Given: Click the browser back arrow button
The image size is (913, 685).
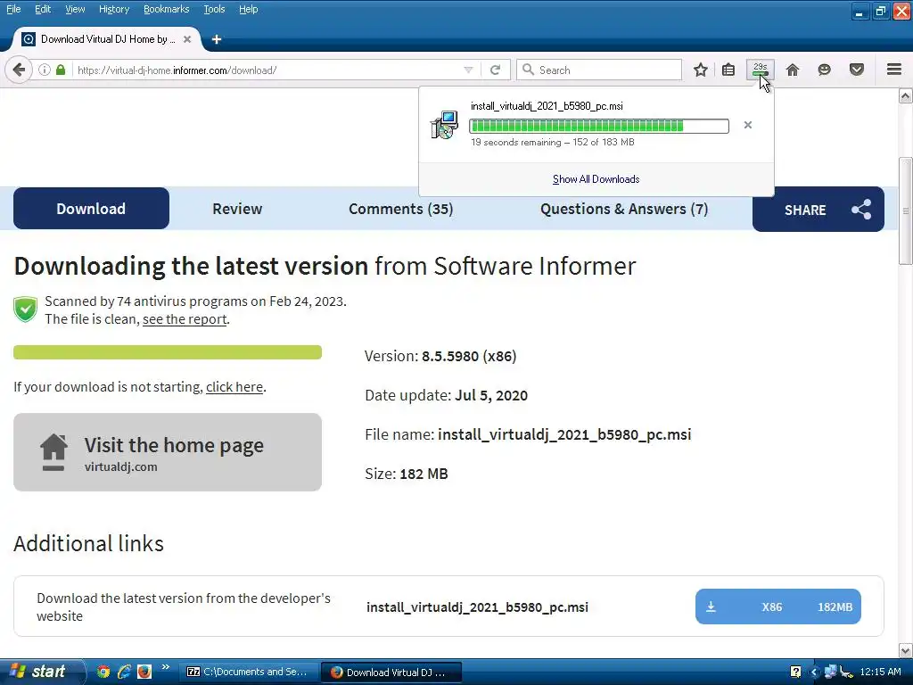Looking at the screenshot, I should [19, 70].
